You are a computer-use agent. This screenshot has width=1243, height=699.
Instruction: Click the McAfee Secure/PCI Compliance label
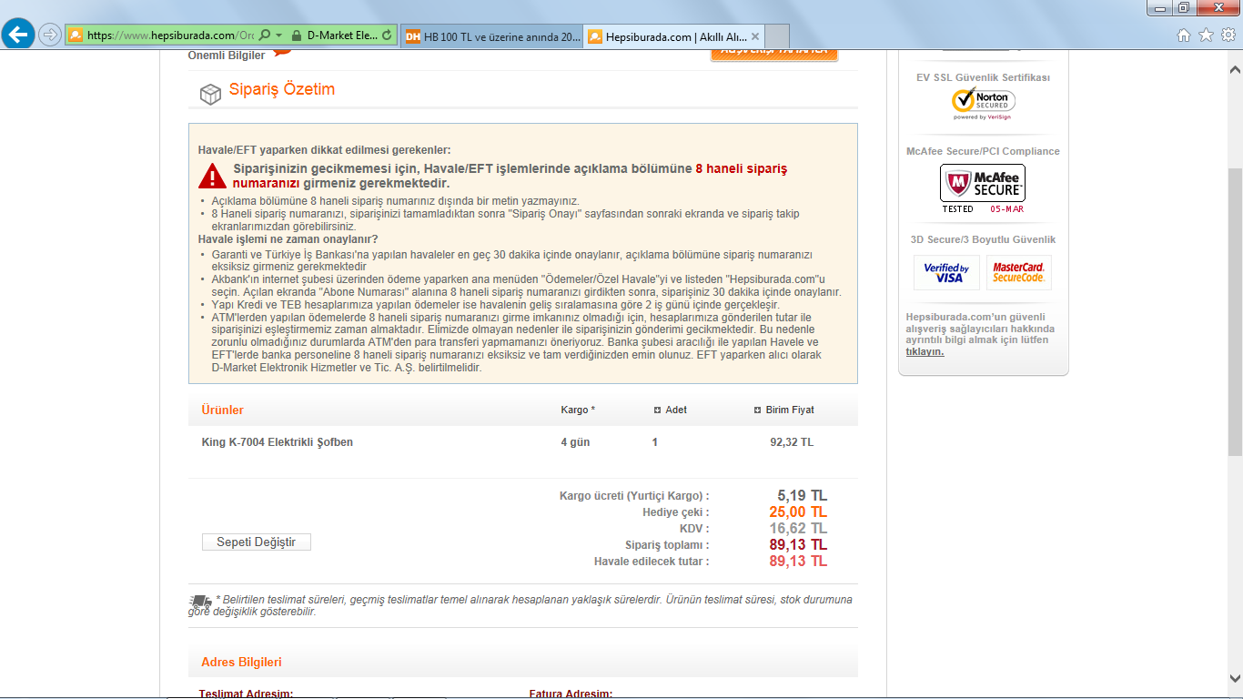coord(983,151)
